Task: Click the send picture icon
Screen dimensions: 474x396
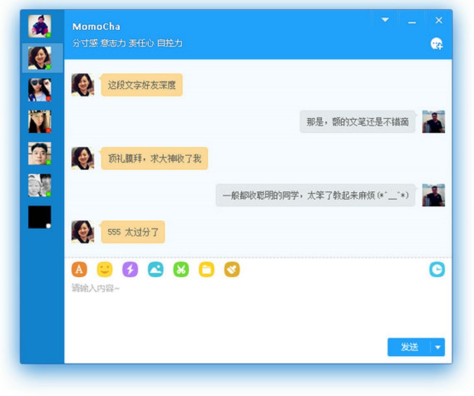Action: [156, 269]
